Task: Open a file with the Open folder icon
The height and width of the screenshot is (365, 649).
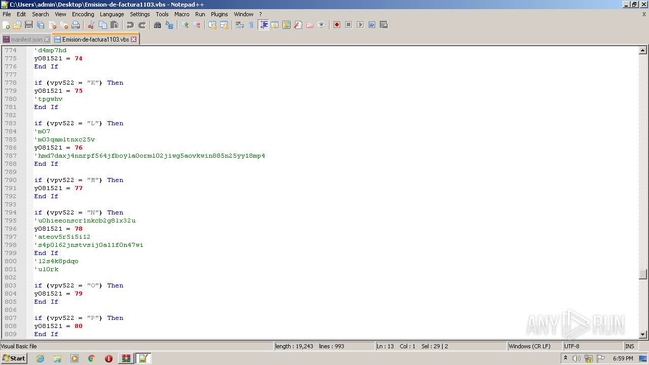Action: [x=17, y=25]
